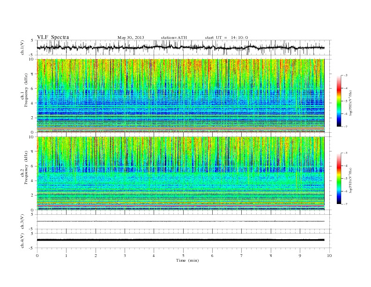
Task: Click the ch.1 colorbar "log(PSD)(V²/Hz)" label
Action: [350, 103]
